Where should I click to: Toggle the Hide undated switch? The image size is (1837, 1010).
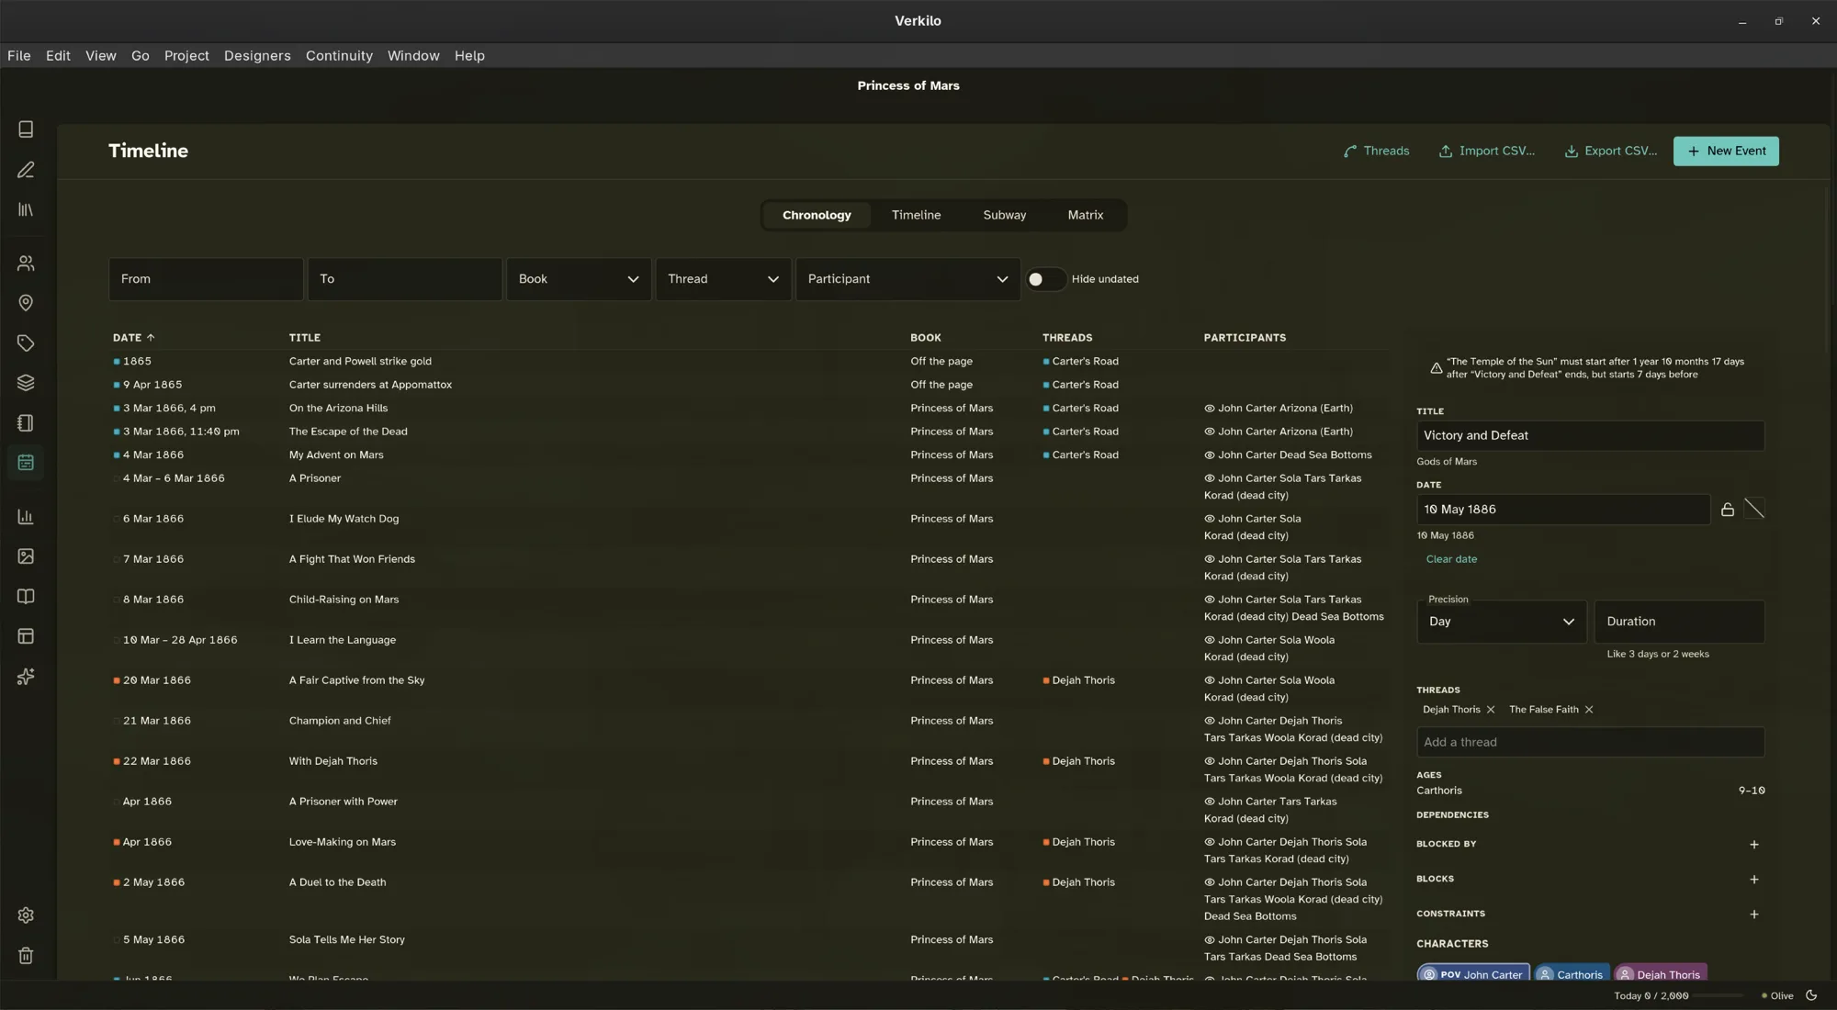1045,279
